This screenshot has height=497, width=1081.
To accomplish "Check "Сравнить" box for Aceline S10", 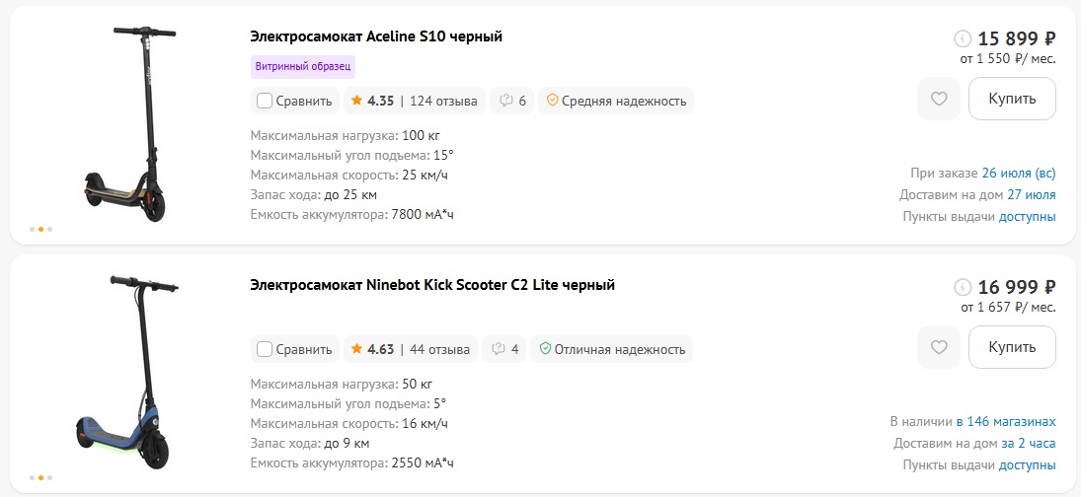I will pos(264,102).
